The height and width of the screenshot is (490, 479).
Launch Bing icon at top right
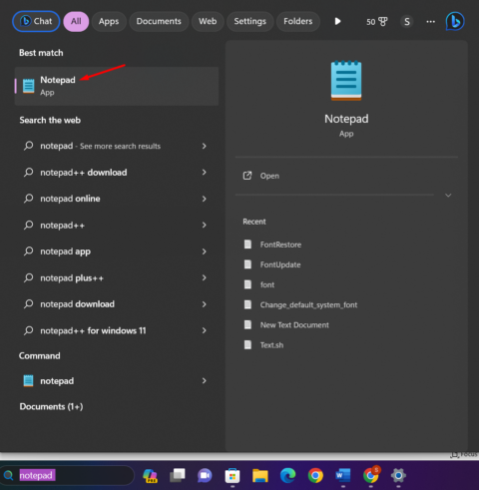pos(455,21)
